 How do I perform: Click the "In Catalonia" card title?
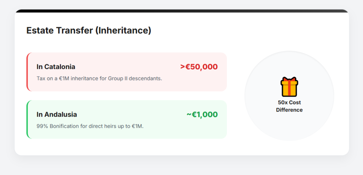[x=56, y=67]
